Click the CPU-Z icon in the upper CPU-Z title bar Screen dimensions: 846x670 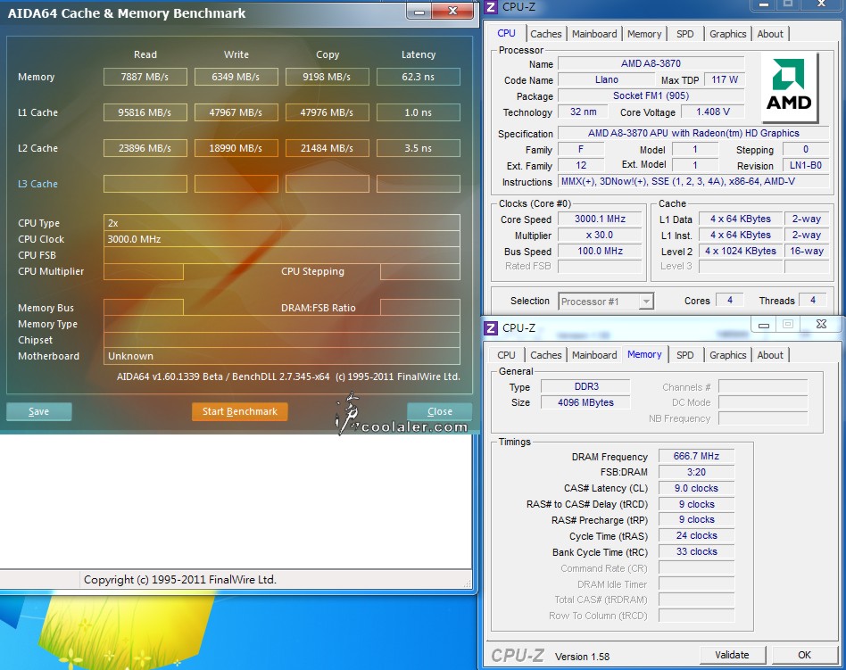coord(491,7)
